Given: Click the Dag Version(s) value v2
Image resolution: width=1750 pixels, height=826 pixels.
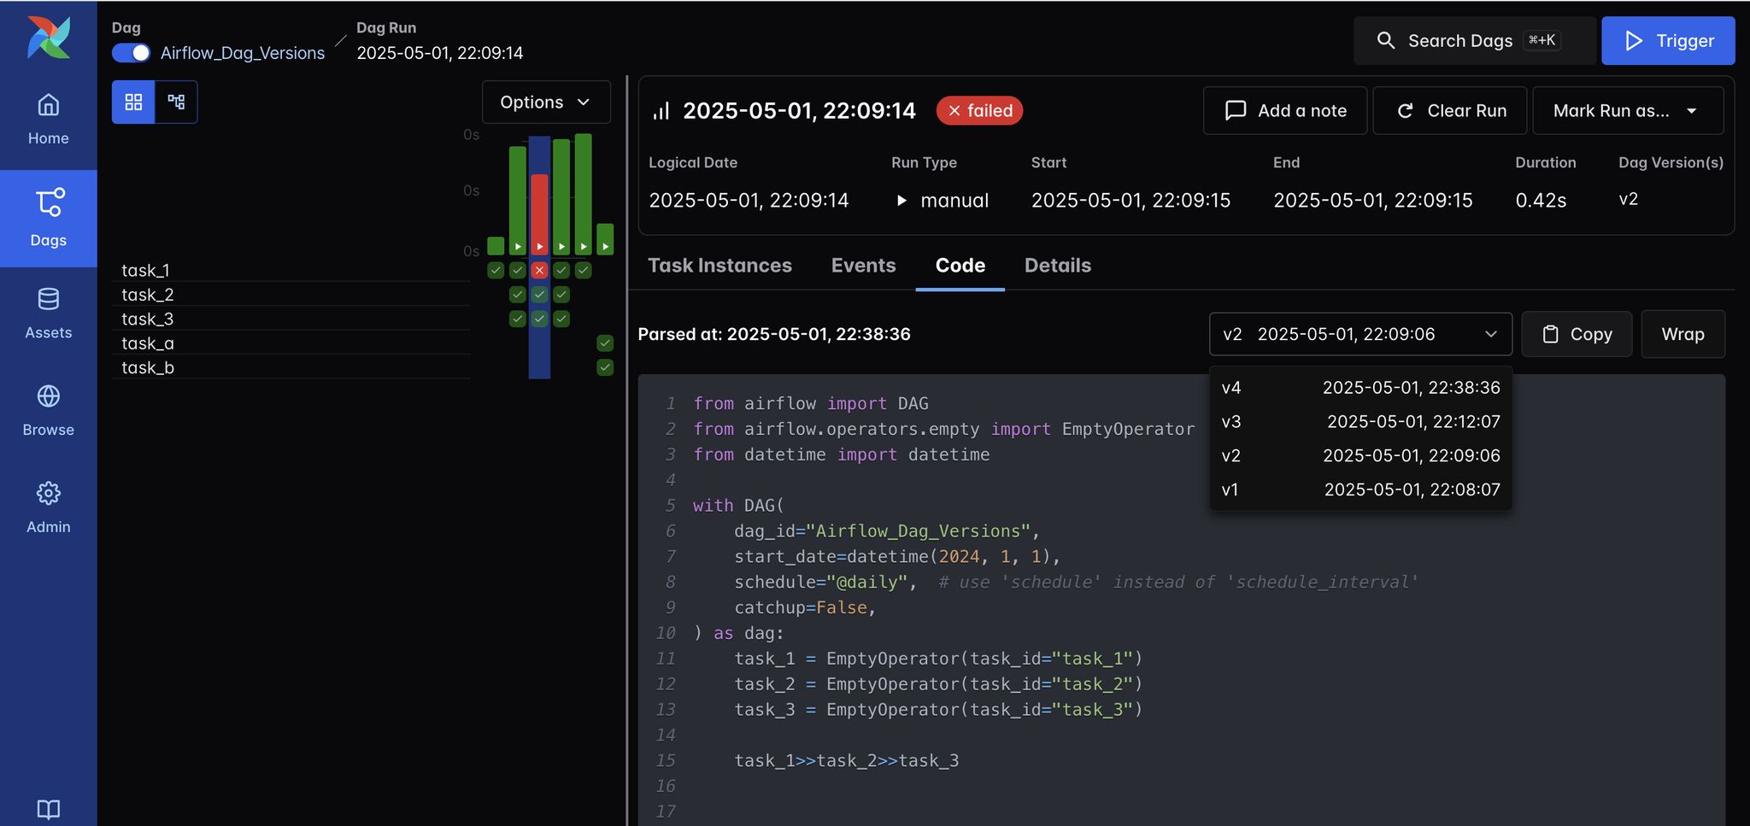Looking at the screenshot, I should click(1628, 199).
